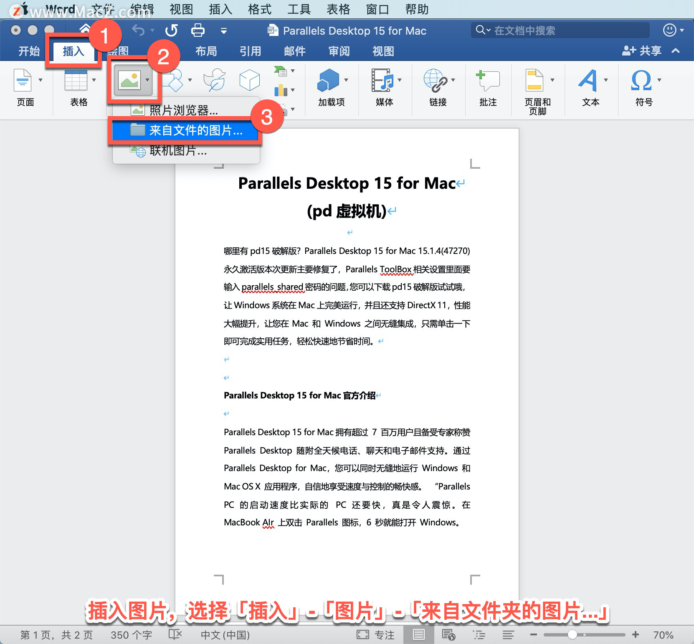Switch to the 开始 ribbon tab
The image size is (694, 644).
coord(29,51)
